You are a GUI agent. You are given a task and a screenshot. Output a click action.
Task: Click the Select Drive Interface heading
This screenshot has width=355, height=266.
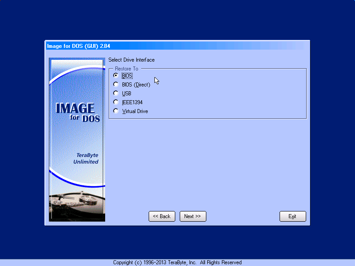tap(131, 60)
